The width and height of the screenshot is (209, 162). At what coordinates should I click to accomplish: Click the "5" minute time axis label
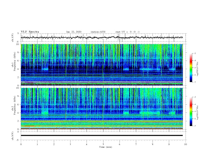(x=103, y=144)
